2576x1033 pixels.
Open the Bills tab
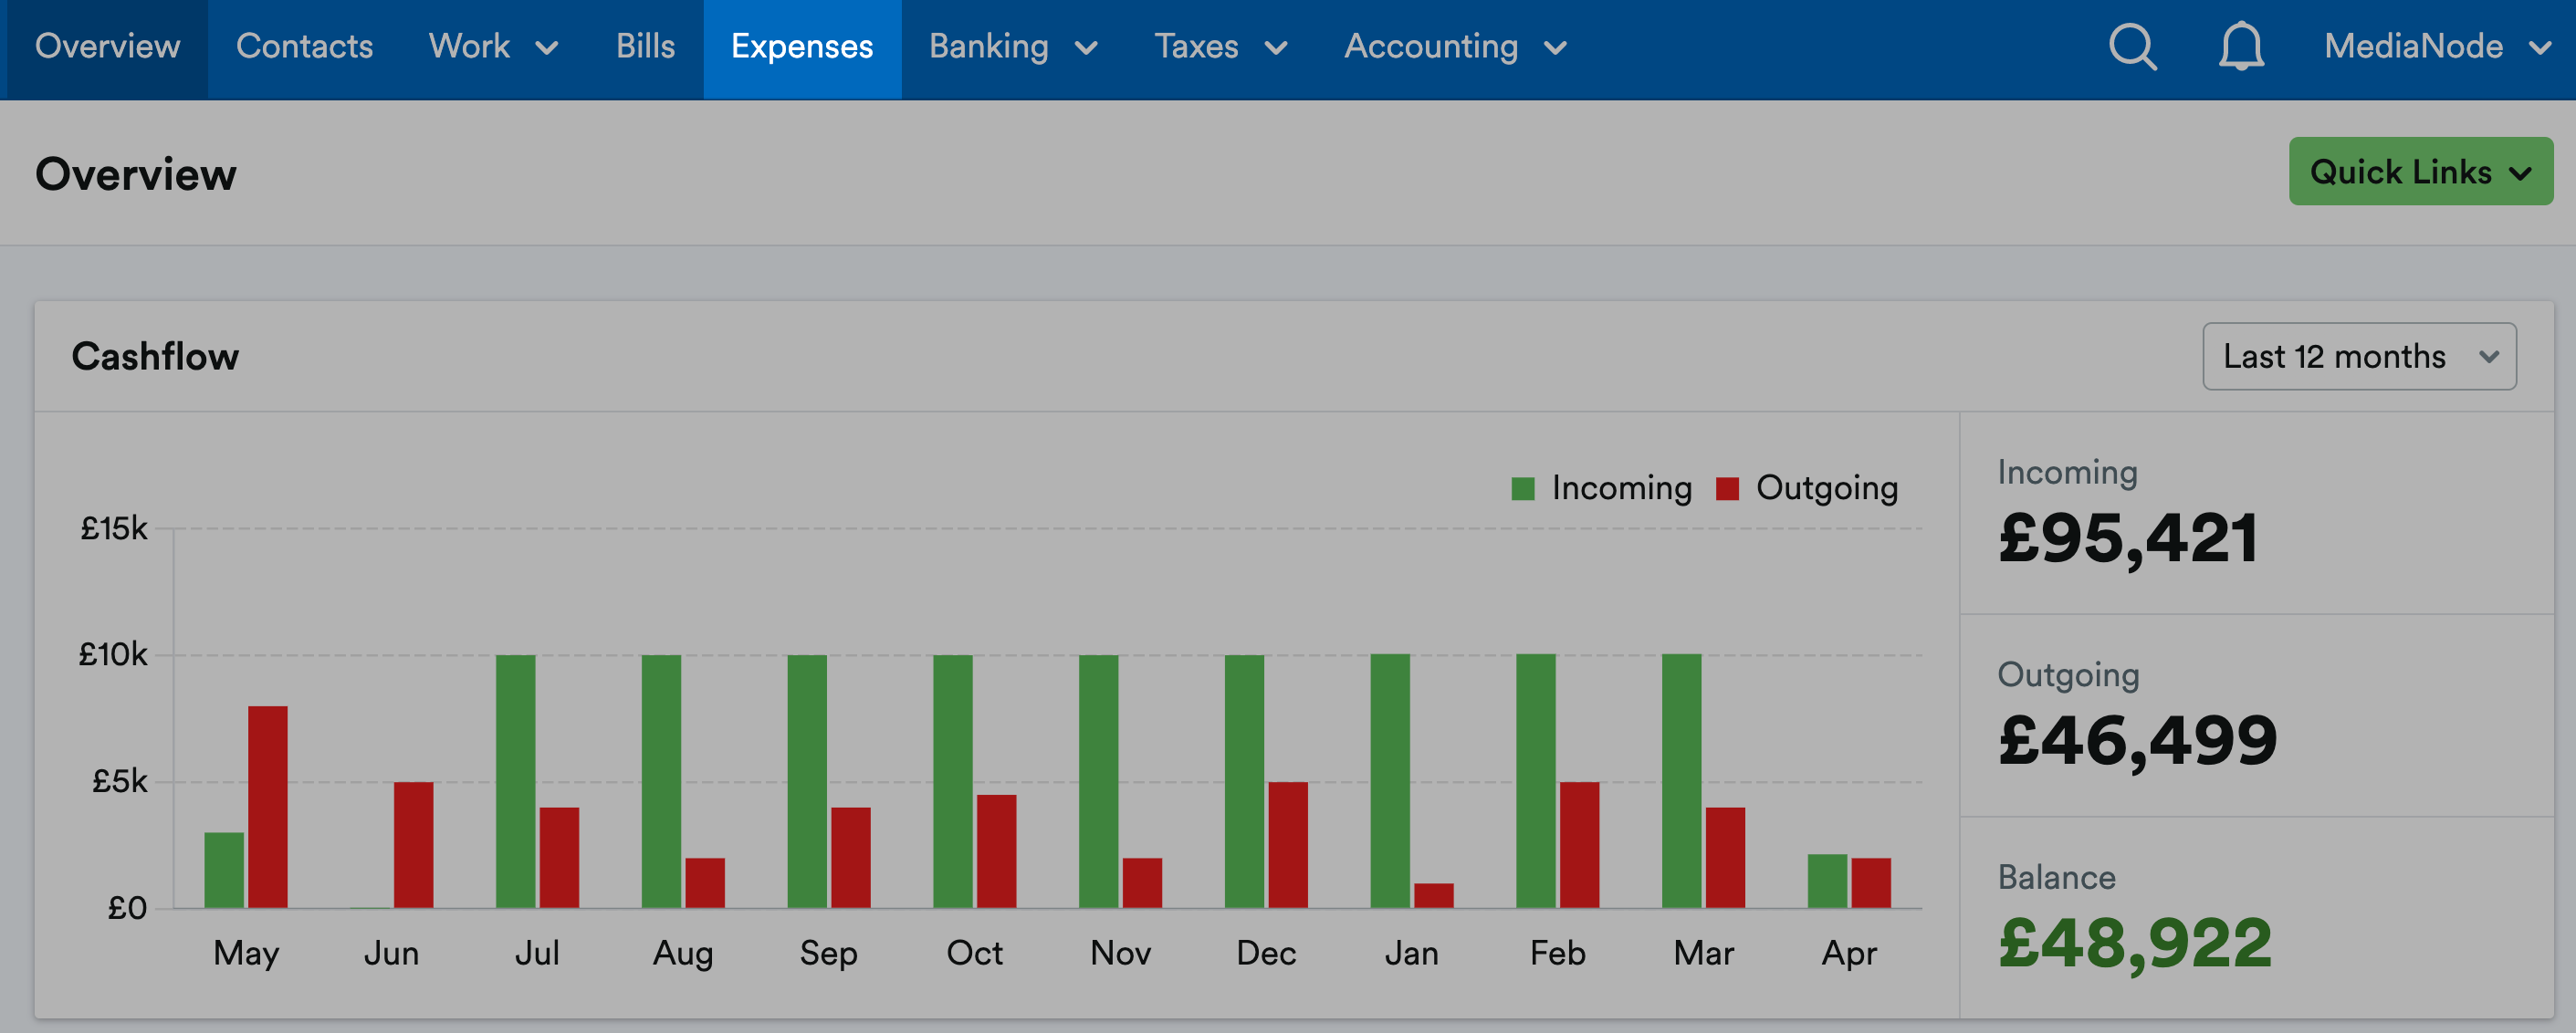tap(645, 47)
